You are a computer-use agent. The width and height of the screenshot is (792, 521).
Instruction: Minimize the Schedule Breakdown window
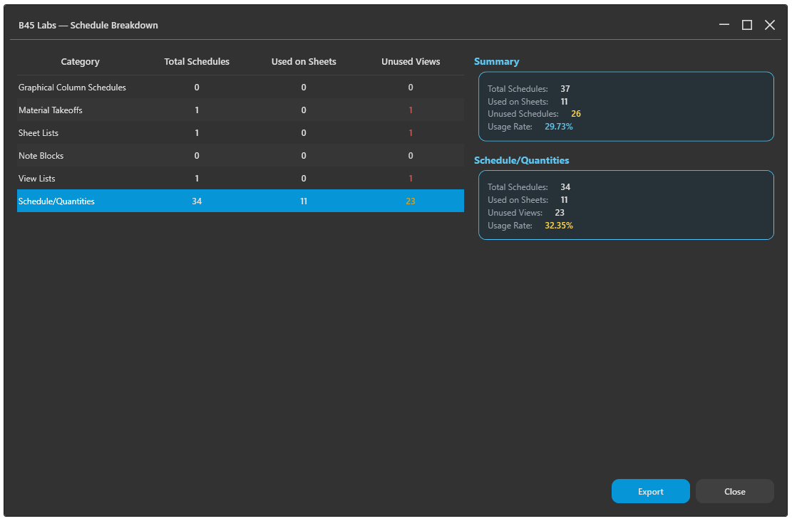tap(724, 25)
